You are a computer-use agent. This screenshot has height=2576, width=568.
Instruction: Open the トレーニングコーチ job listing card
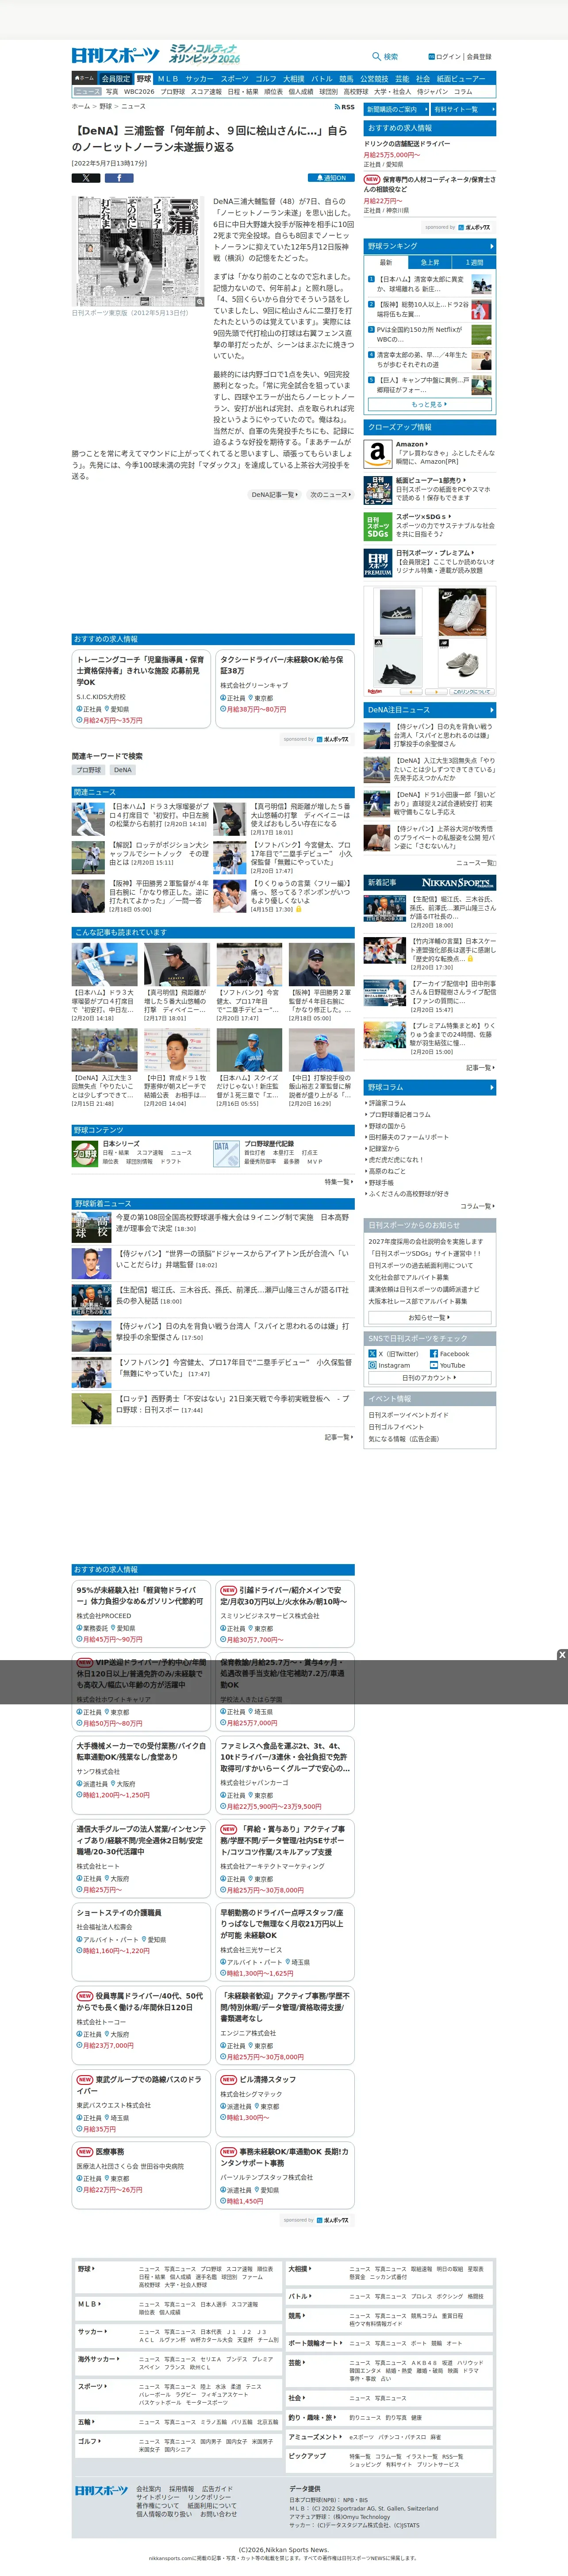point(141,689)
